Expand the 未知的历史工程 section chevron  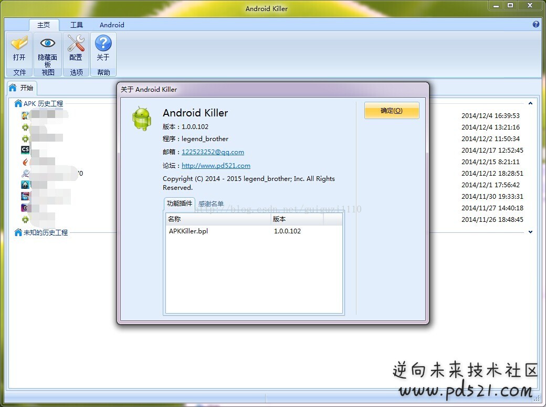pos(530,232)
